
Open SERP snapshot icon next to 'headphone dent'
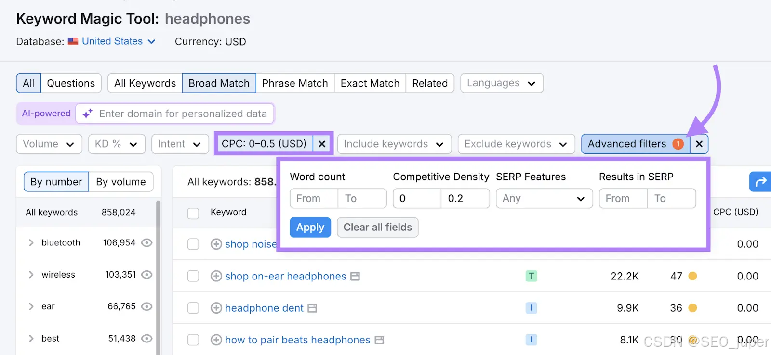312,308
